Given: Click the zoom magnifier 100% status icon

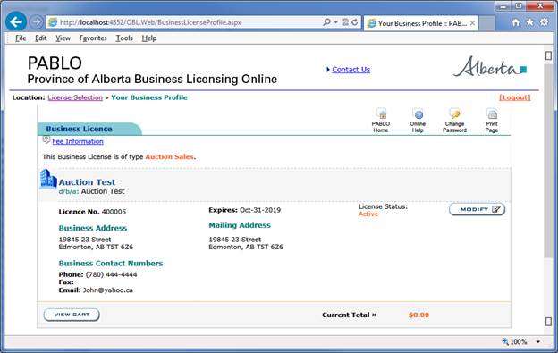Looking at the screenshot, I should pos(505,341).
